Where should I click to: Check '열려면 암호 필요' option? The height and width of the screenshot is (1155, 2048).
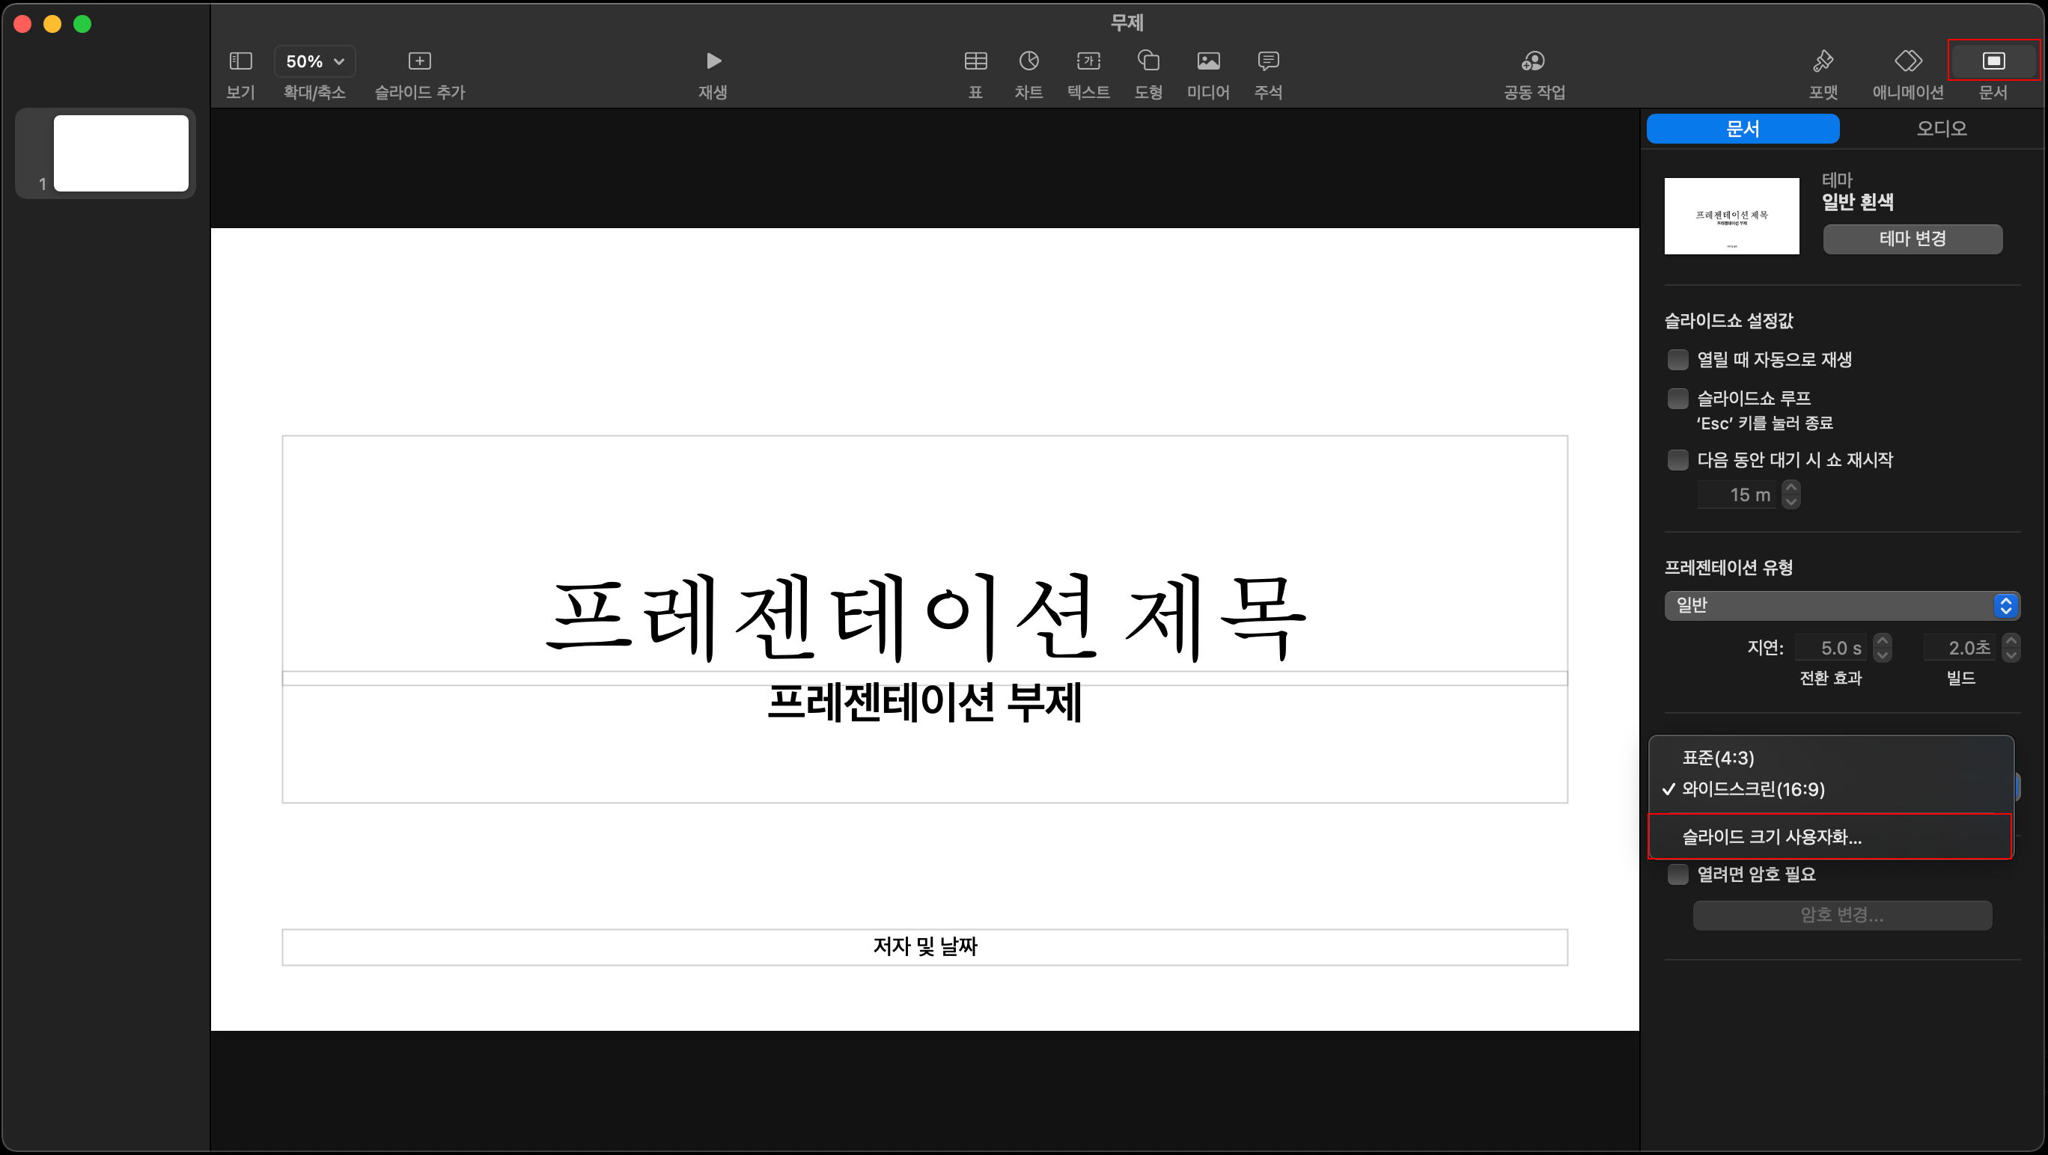[x=1677, y=874]
